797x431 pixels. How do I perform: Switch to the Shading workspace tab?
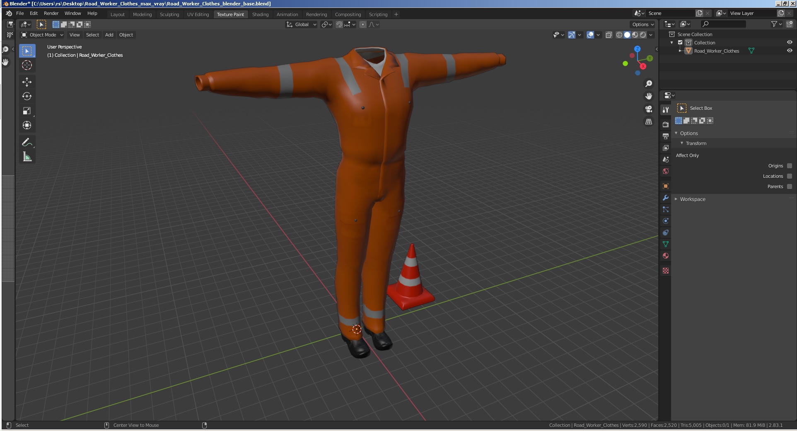(260, 15)
